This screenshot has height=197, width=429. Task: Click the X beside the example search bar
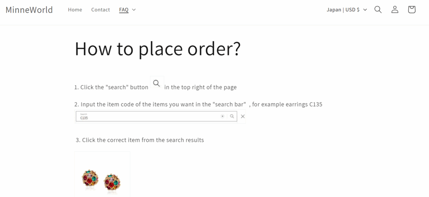pos(243,116)
